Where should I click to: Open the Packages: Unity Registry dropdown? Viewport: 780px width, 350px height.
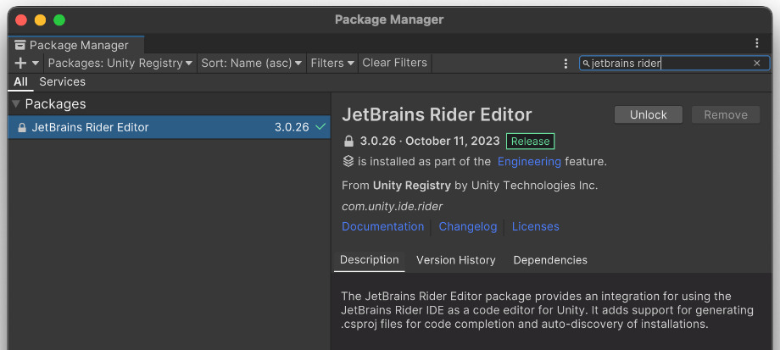120,64
